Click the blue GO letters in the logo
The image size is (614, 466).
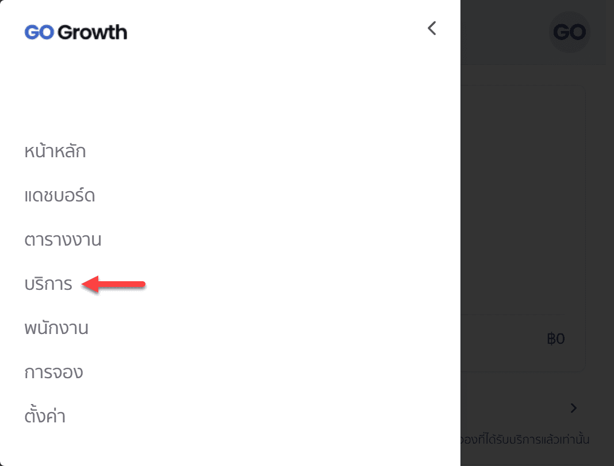tap(39, 32)
